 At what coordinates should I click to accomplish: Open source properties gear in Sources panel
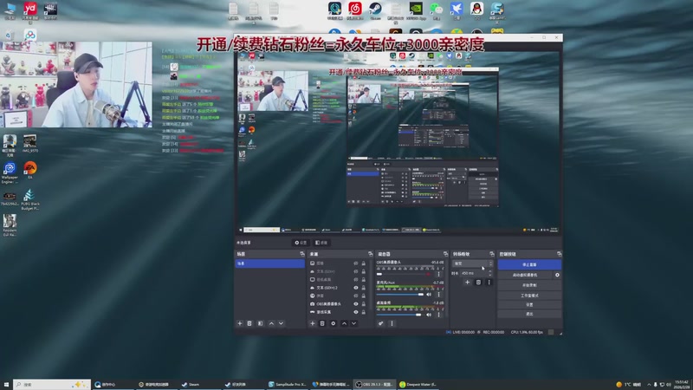click(334, 323)
